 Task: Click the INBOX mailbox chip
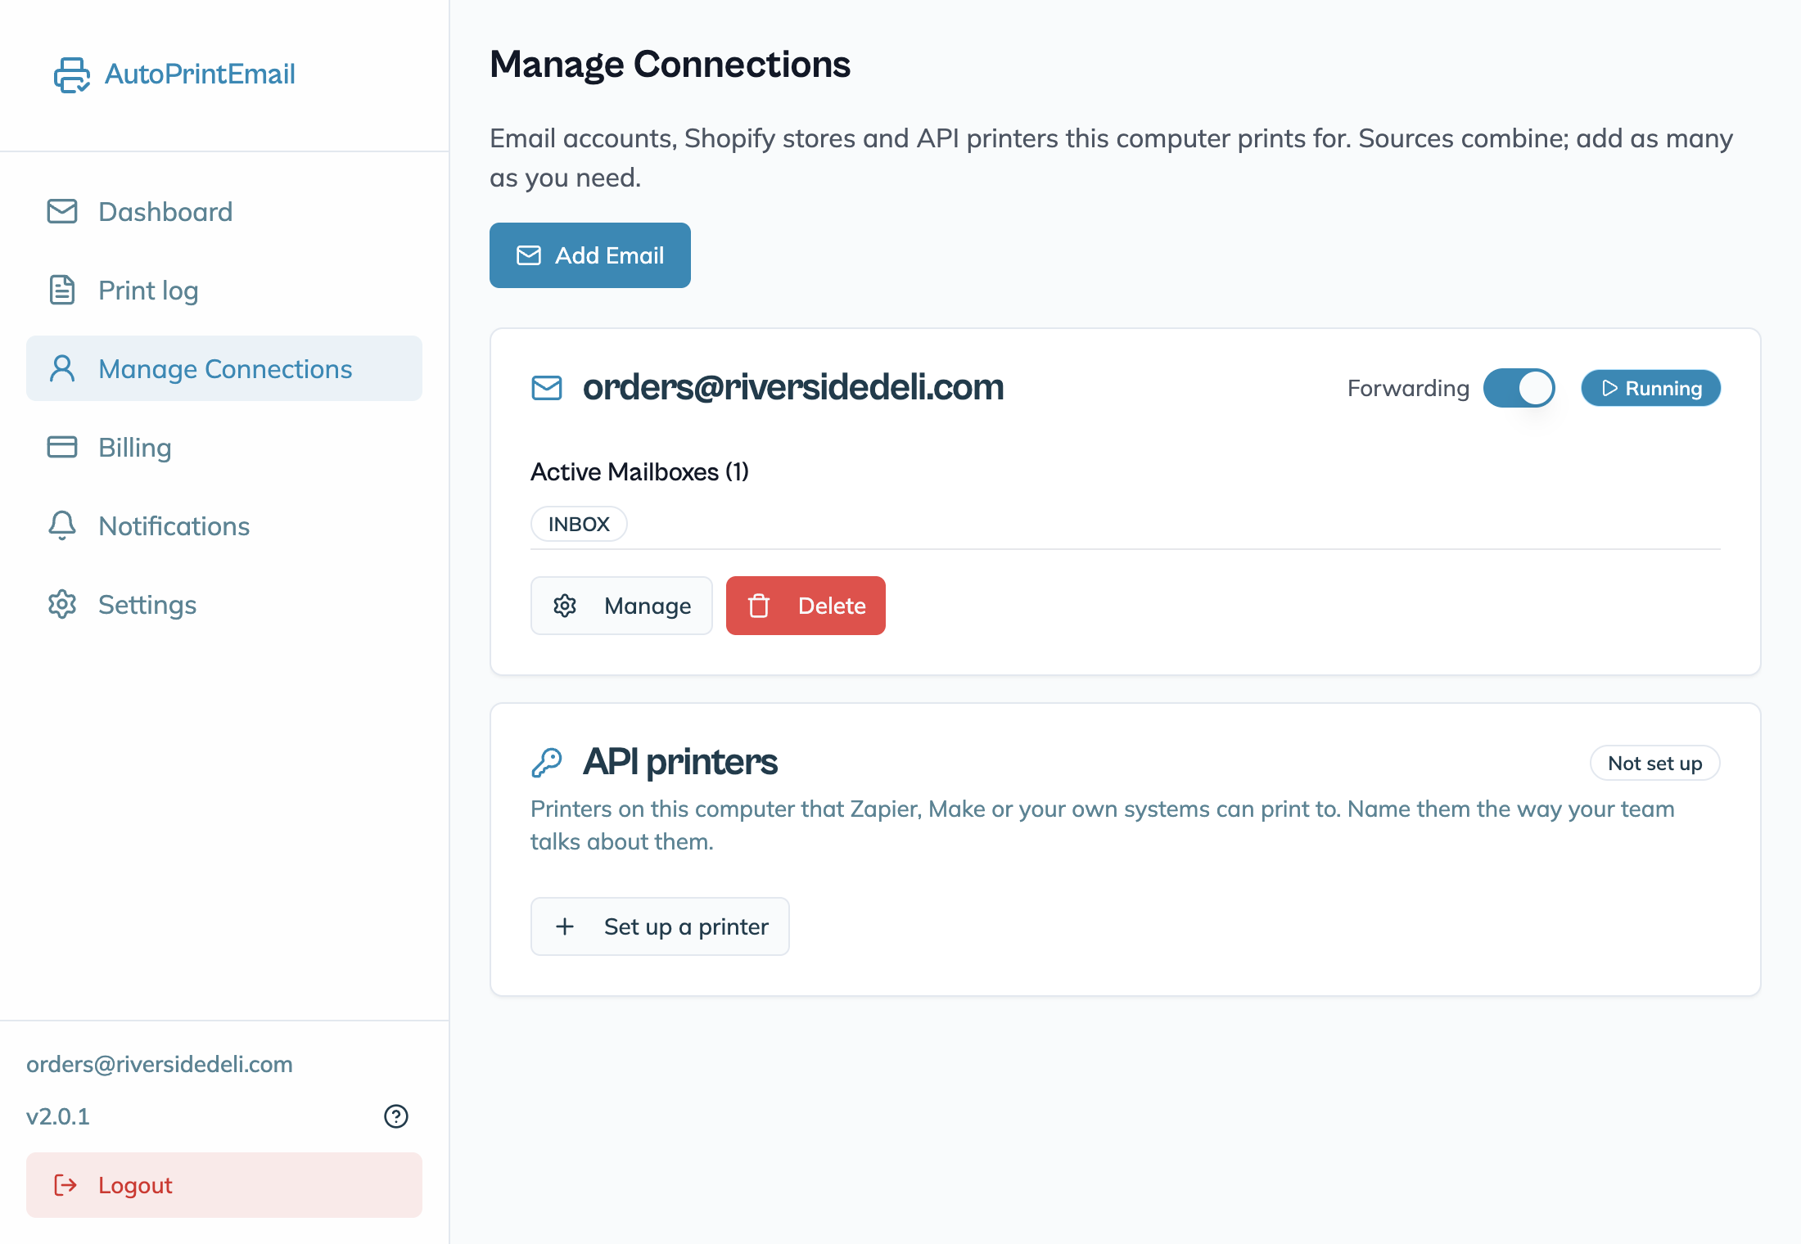[x=579, y=524]
